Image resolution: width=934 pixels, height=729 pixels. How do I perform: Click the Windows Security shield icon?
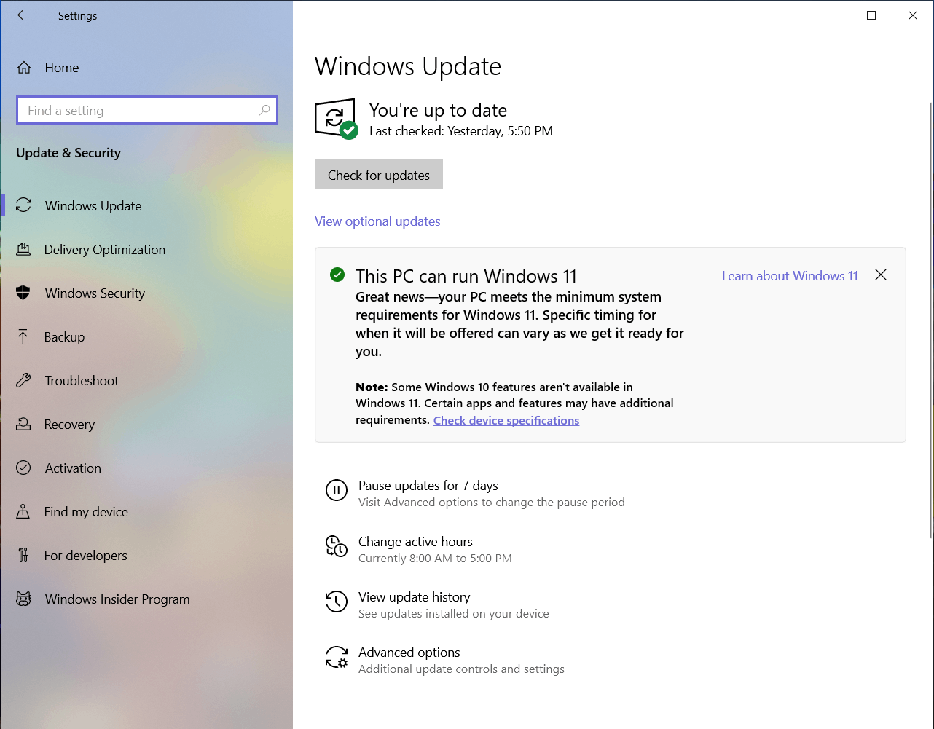pos(23,293)
